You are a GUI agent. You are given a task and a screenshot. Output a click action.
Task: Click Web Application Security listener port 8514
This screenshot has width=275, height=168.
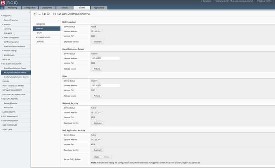pos(93,144)
